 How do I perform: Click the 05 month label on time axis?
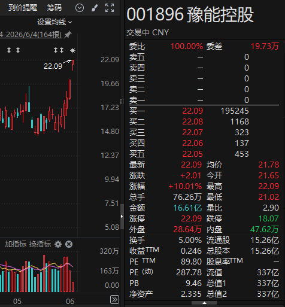(17, 302)
